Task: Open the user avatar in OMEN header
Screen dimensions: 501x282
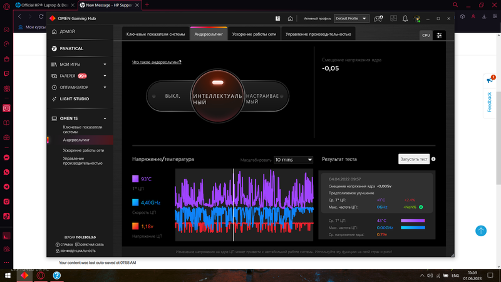Action: click(417, 19)
